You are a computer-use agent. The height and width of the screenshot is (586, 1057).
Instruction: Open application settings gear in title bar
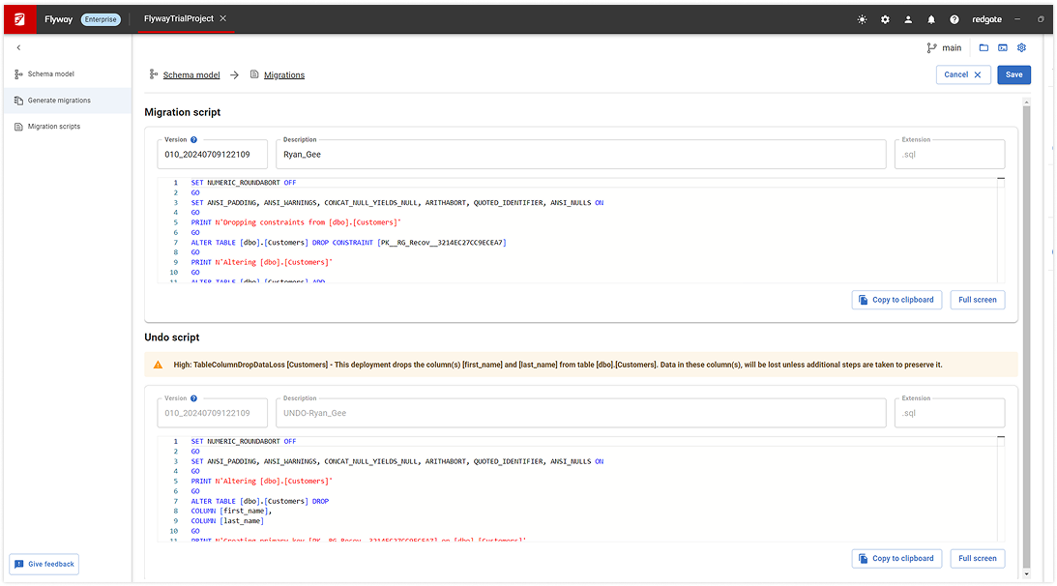coord(885,19)
